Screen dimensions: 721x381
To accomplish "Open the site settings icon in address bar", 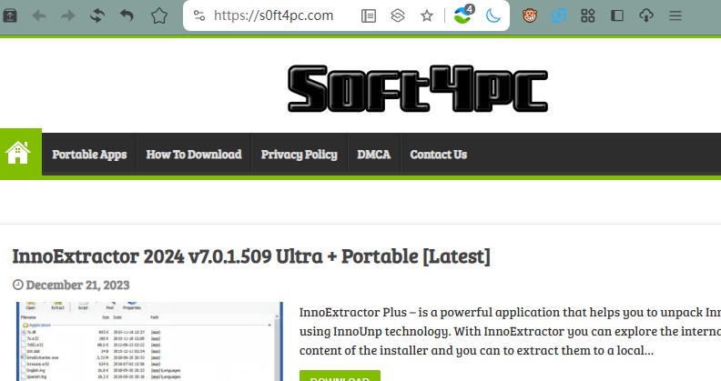I will [x=199, y=15].
